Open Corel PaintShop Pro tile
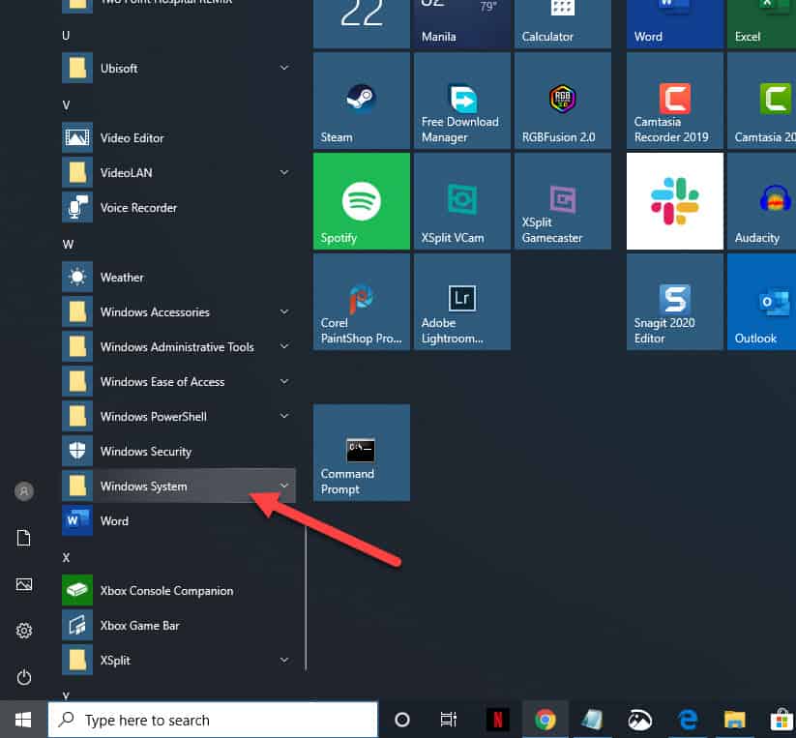Viewport: 796px width, 738px height. point(362,302)
